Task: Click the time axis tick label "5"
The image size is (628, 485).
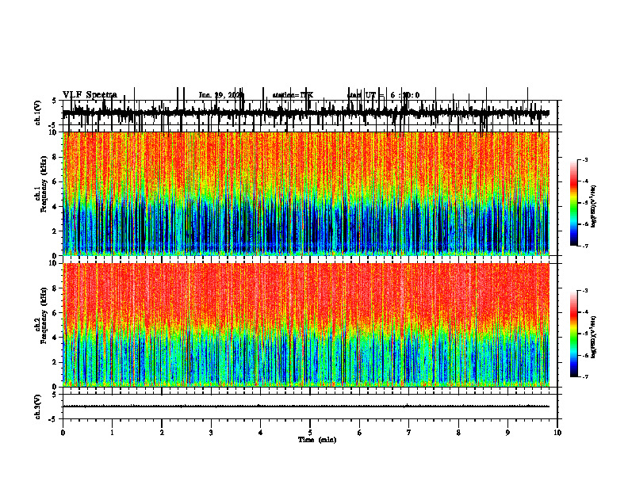Action: (310, 433)
